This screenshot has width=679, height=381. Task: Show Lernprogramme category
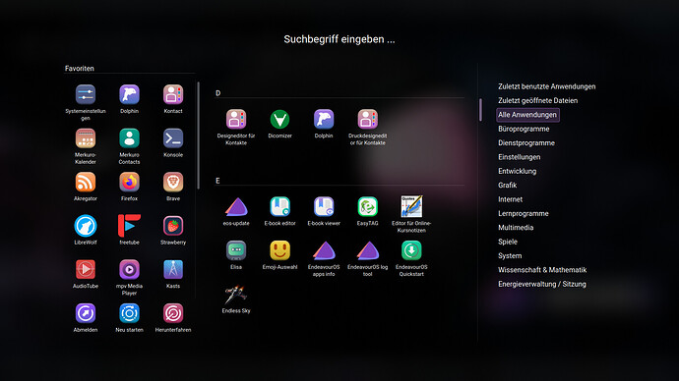(524, 213)
